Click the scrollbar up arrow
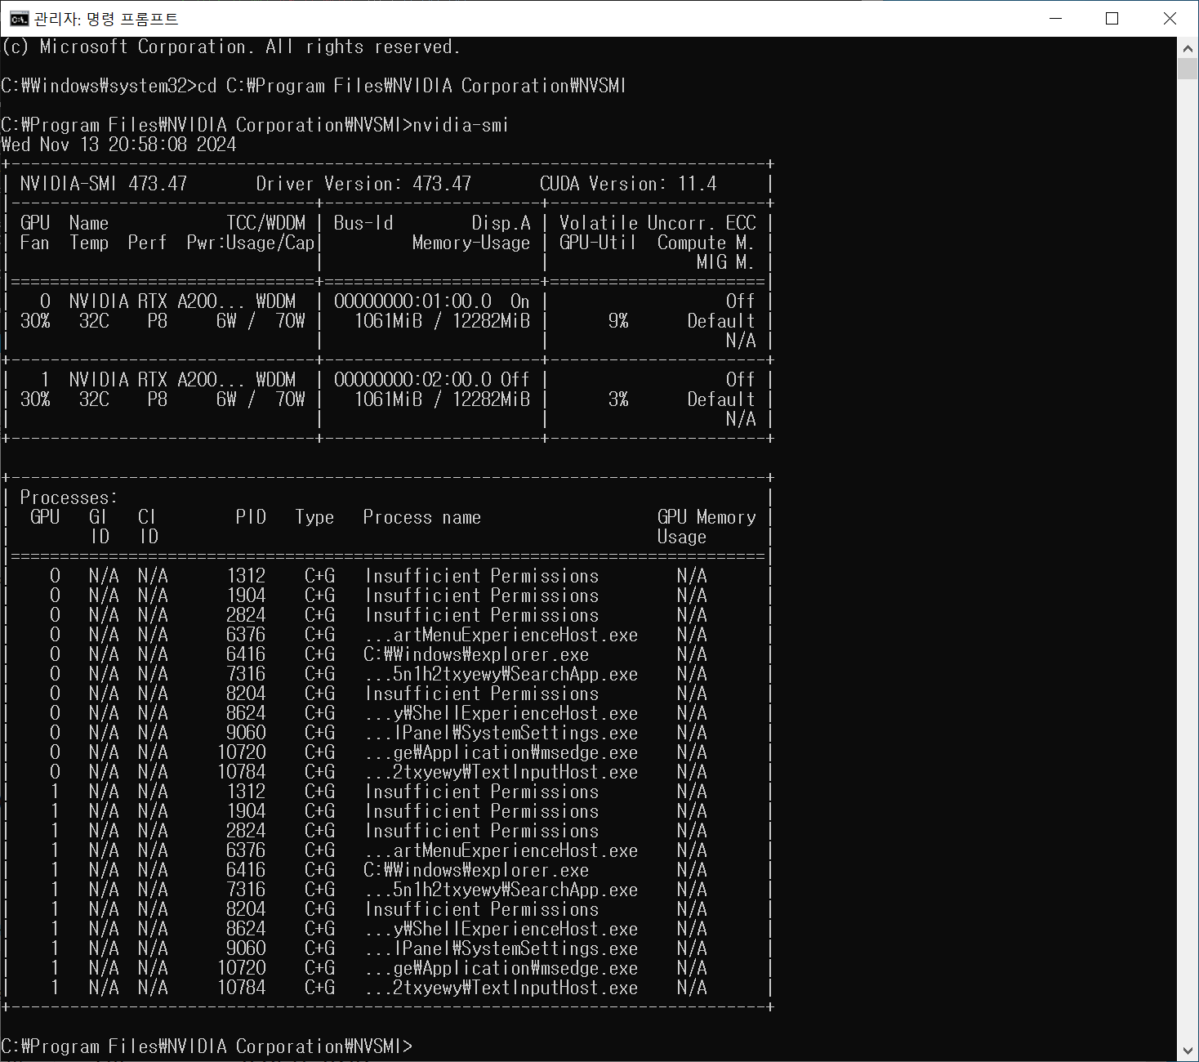Screen dimensions: 1199x1062 (x=1188, y=48)
